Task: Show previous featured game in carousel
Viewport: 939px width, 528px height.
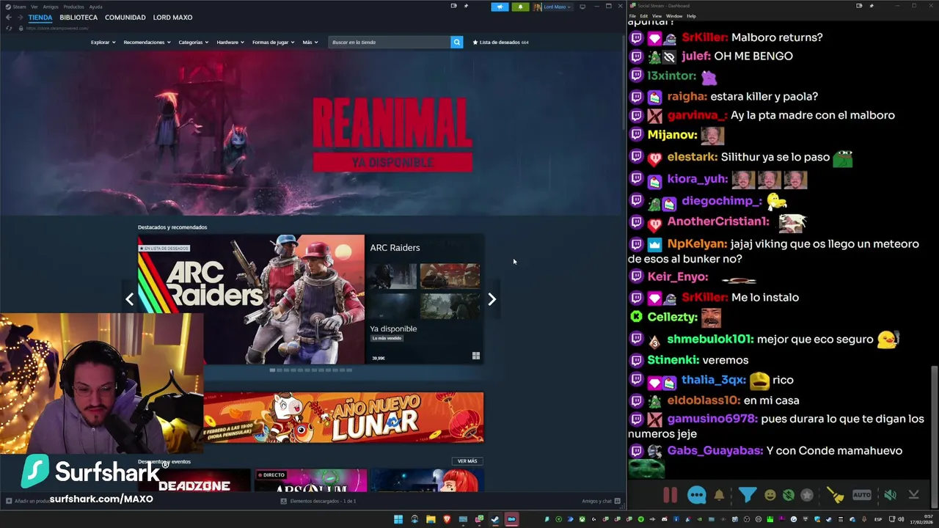Action: 130,299
